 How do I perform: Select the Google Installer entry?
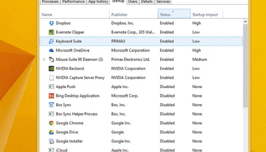pos(69,141)
